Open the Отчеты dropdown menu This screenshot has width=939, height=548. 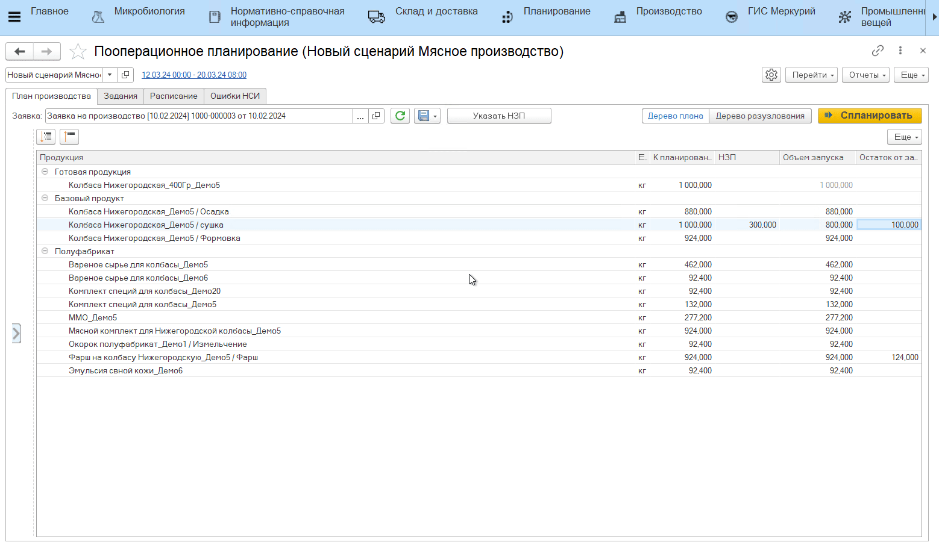tap(865, 75)
